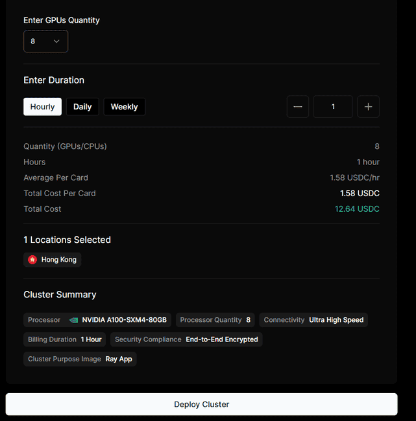Click the Connectivity Ultra High Speed chip
The width and height of the screenshot is (416, 421).
tap(313, 320)
